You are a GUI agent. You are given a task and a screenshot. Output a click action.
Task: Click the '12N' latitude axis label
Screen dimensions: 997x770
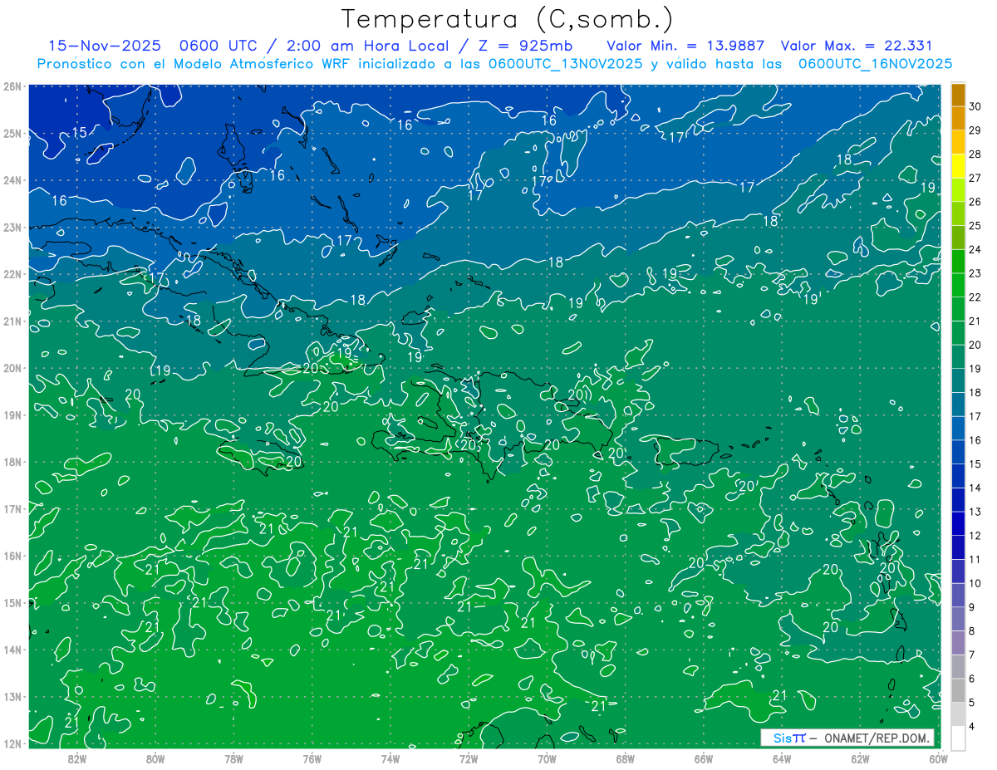coord(12,743)
